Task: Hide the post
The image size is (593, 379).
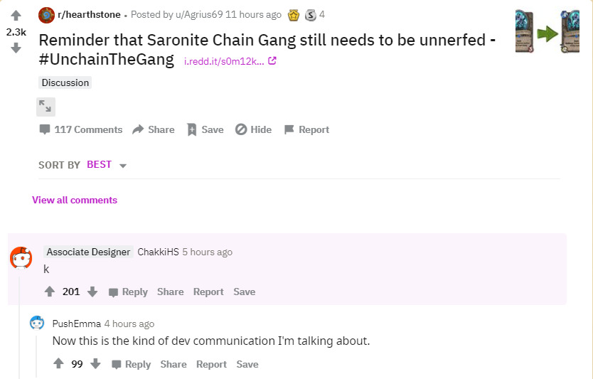Action: point(253,129)
